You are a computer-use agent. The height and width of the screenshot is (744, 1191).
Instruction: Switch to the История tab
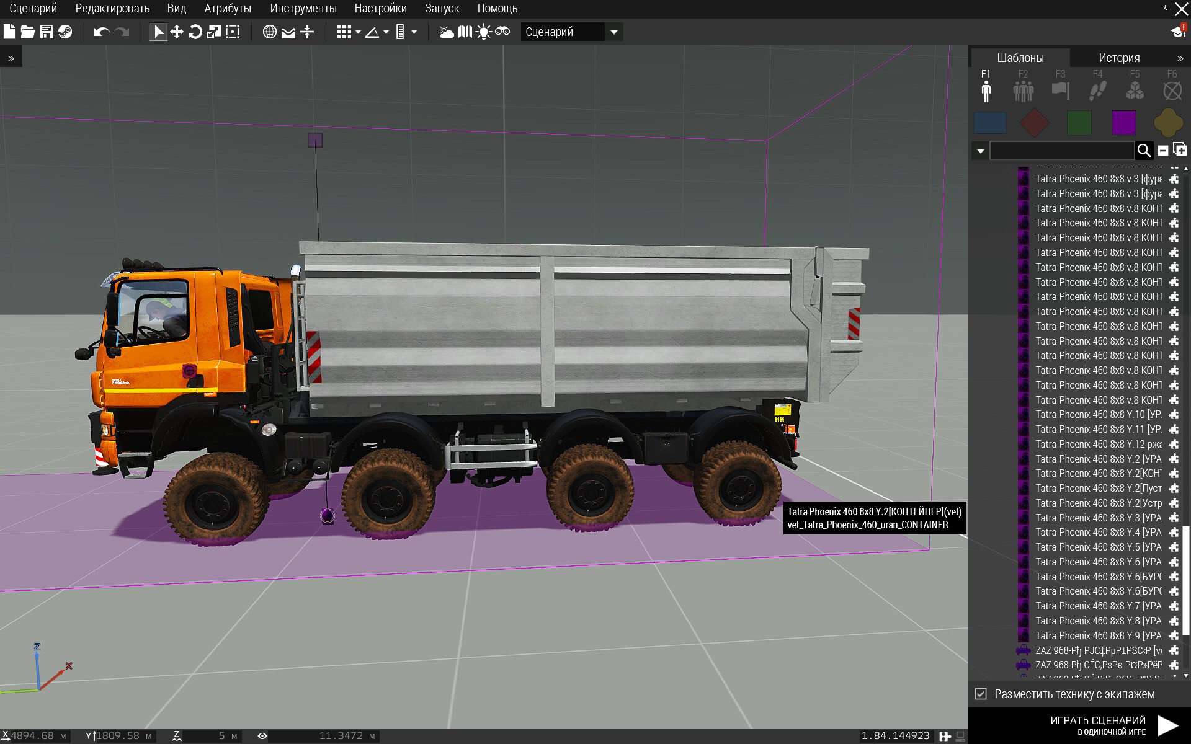(1118, 58)
